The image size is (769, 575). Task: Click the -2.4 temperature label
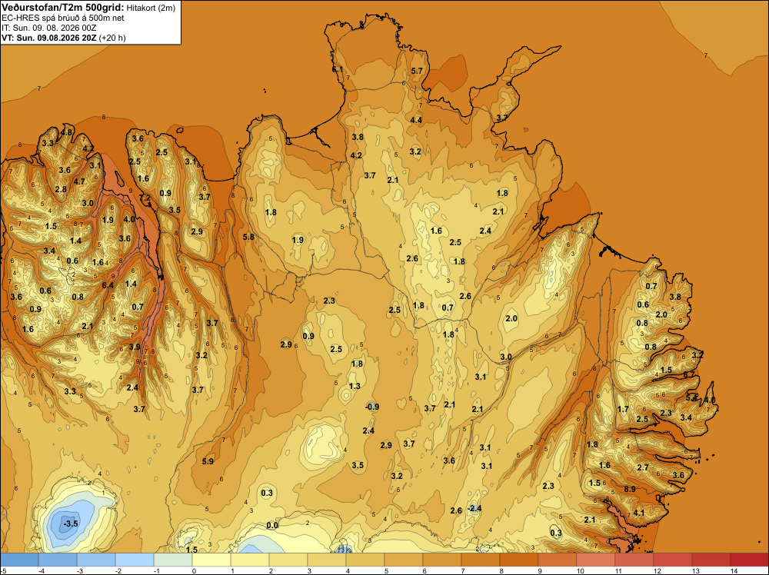click(x=474, y=508)
